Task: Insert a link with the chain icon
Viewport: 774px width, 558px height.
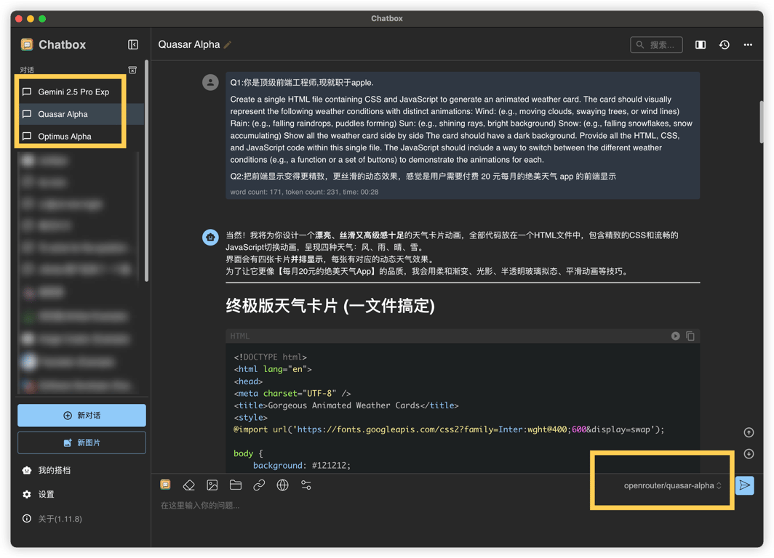Action: (259, 485)
